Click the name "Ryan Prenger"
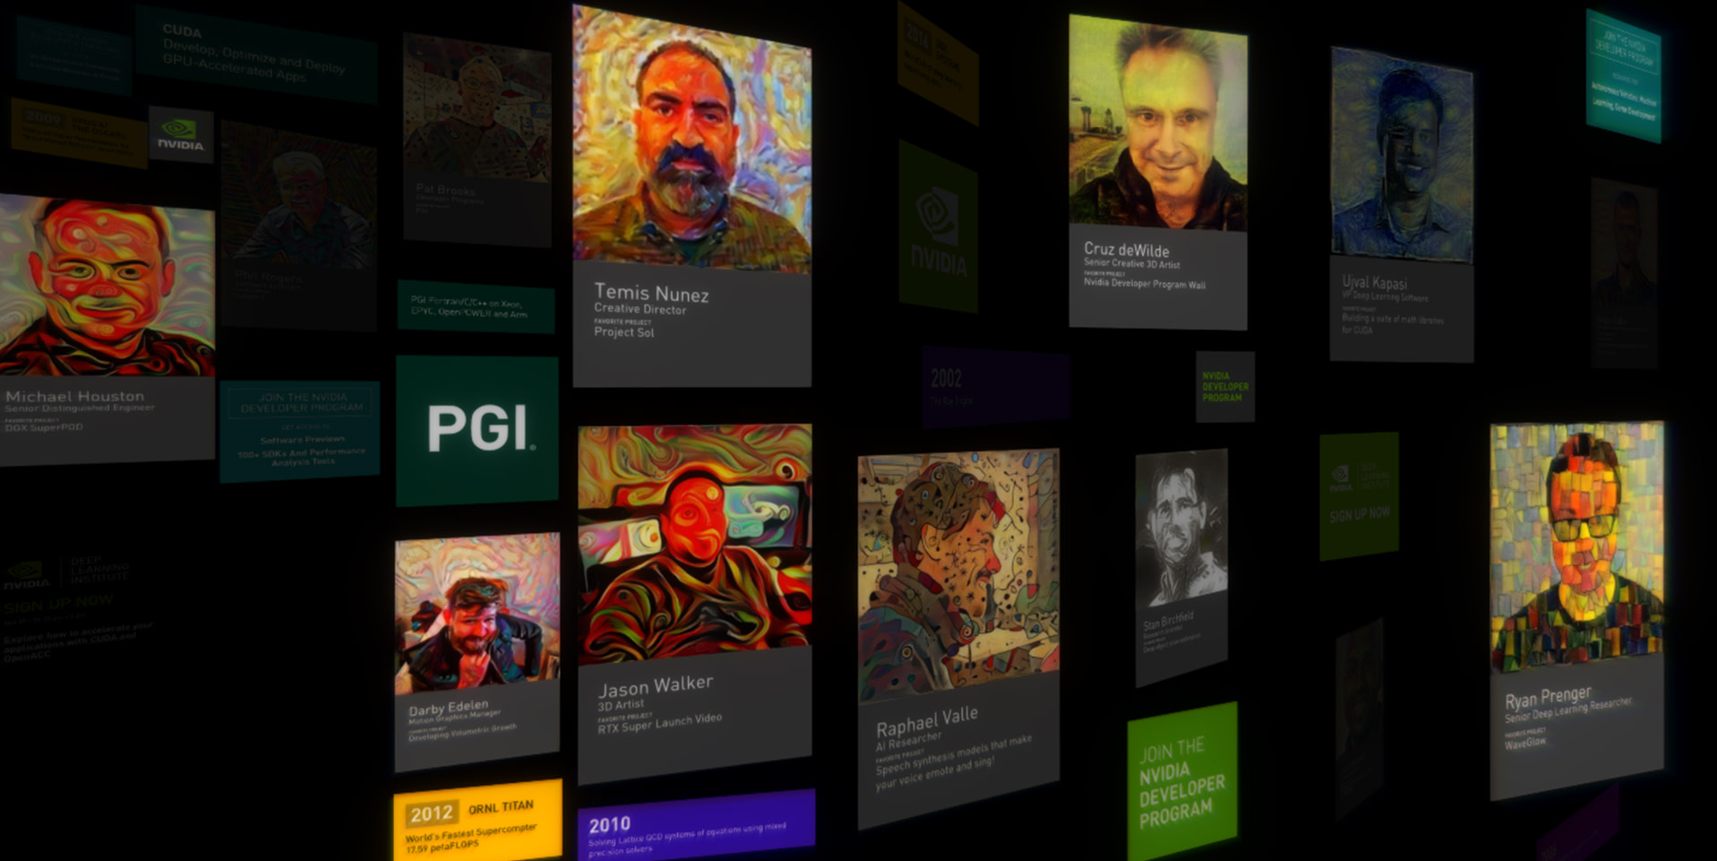The height and width of the screenshot is (861, 1717). tap(1548, 697)
